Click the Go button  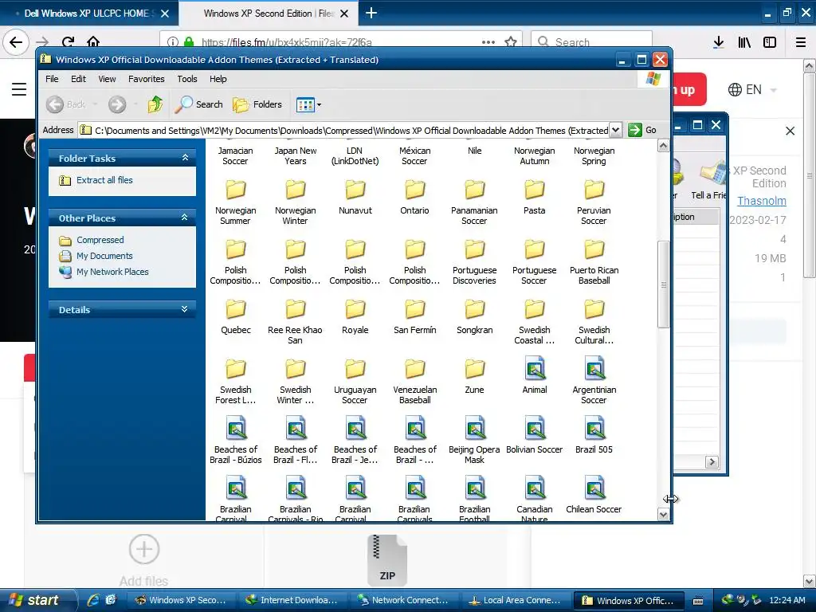click(641, 130)
